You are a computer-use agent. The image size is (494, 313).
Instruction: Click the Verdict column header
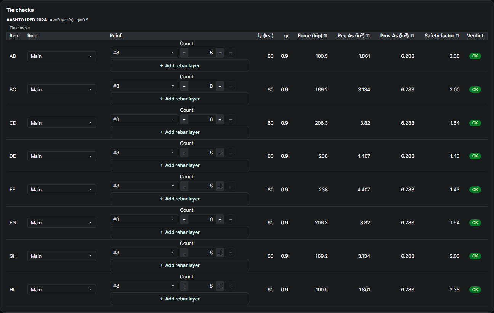[475, 36]
